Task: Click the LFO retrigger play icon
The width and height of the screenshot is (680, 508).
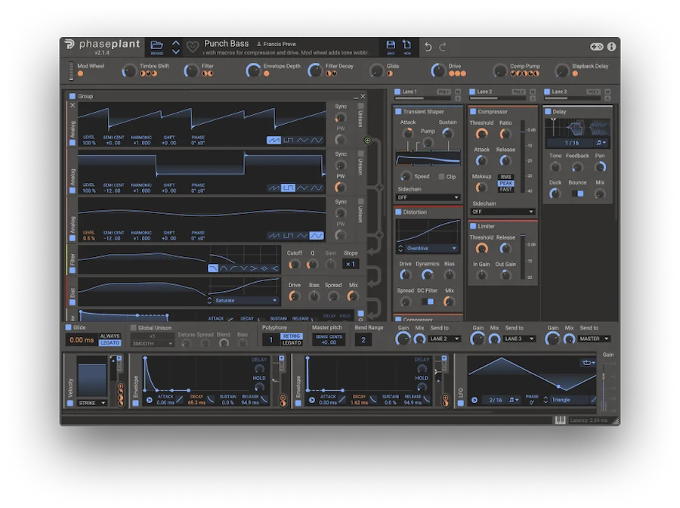Action: coord(474,400)
